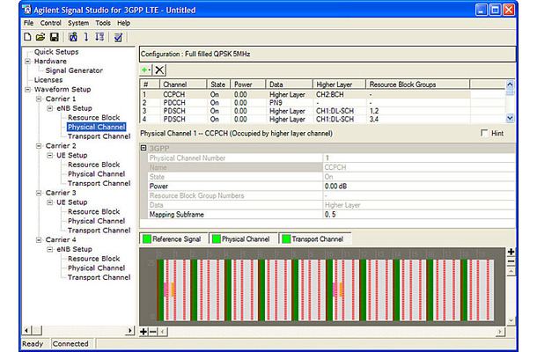Click the Resource Block Groups column header
Image resolution: width=537 pixels, height=352 pixels.
click(x=417, y=84)
